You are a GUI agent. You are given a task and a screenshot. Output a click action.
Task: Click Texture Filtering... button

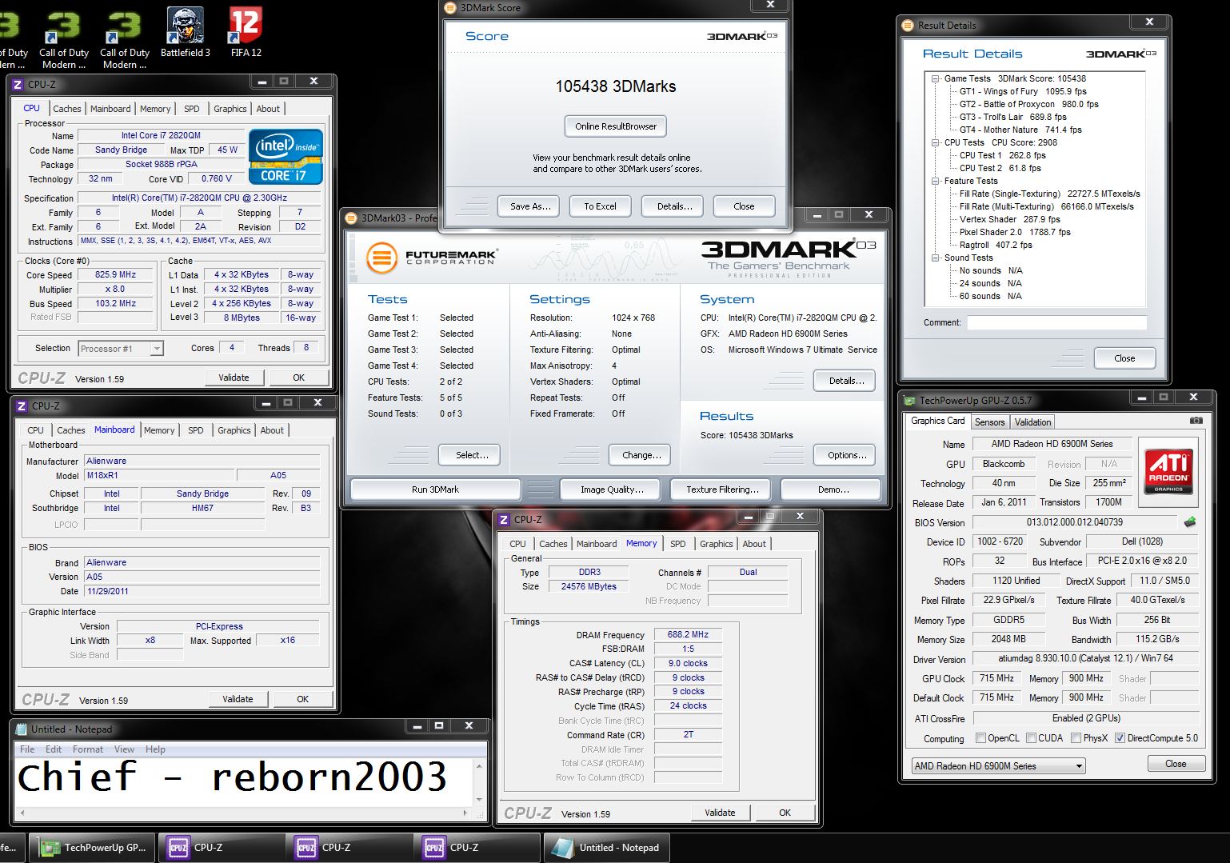click(x=721, y=489)
